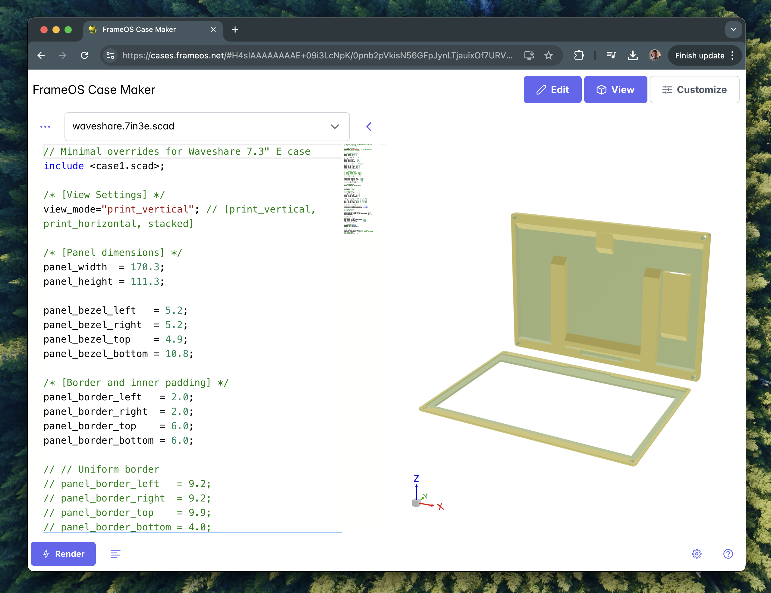
Task: Toggle the Customize panel button
Action: [x=694, y=89]
